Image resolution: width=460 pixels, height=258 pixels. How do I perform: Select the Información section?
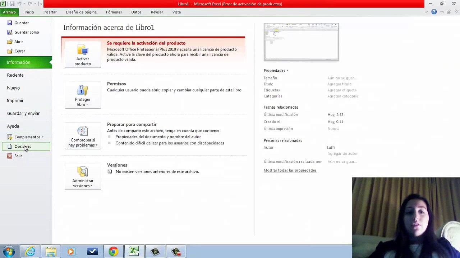pyautogui.click(x=26, y=62)
